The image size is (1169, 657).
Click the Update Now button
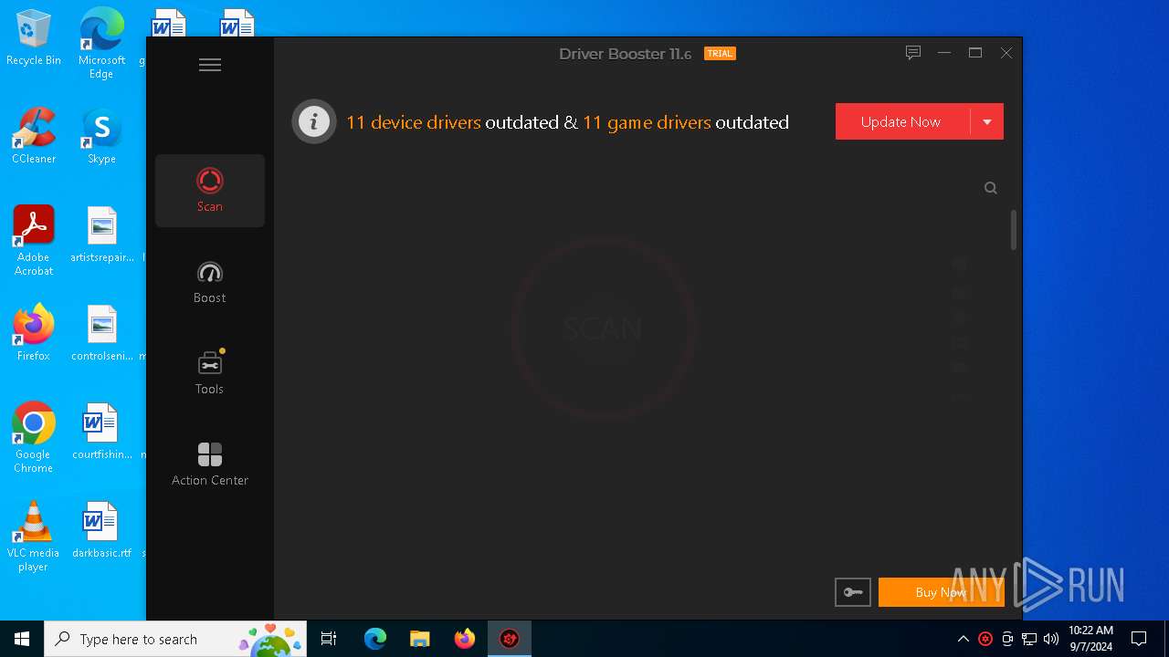(902, 121)
